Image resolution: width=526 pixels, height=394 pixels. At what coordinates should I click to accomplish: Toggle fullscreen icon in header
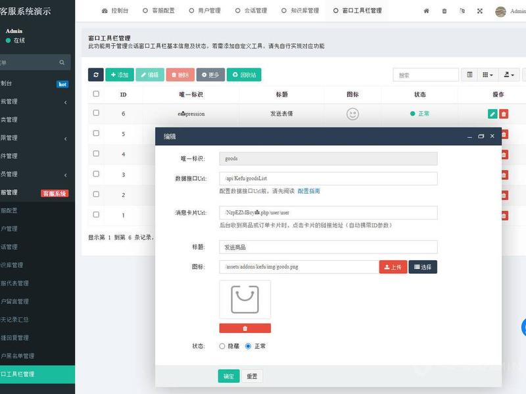(x=480, y=11)
